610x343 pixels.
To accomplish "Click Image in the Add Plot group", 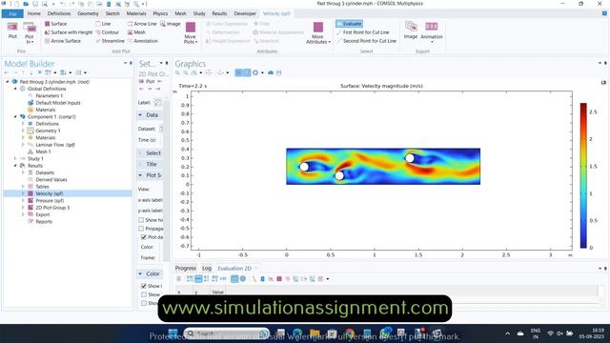I will click(171, 24).
